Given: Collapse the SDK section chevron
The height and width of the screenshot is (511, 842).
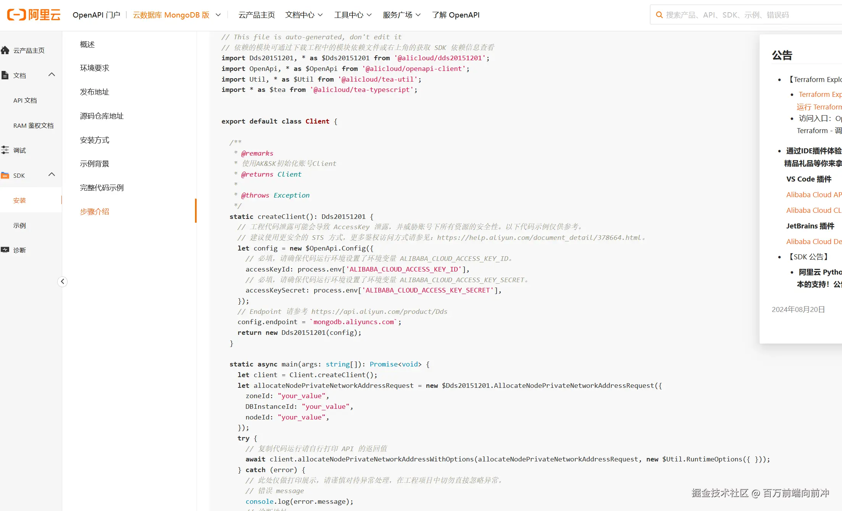Looking at the screenshot, I should click(52, 175).
